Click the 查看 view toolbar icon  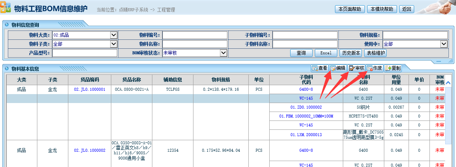[315, 68]
